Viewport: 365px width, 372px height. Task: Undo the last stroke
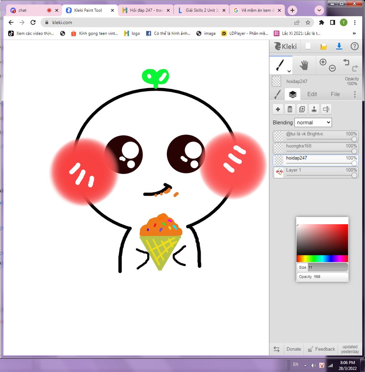346,62
